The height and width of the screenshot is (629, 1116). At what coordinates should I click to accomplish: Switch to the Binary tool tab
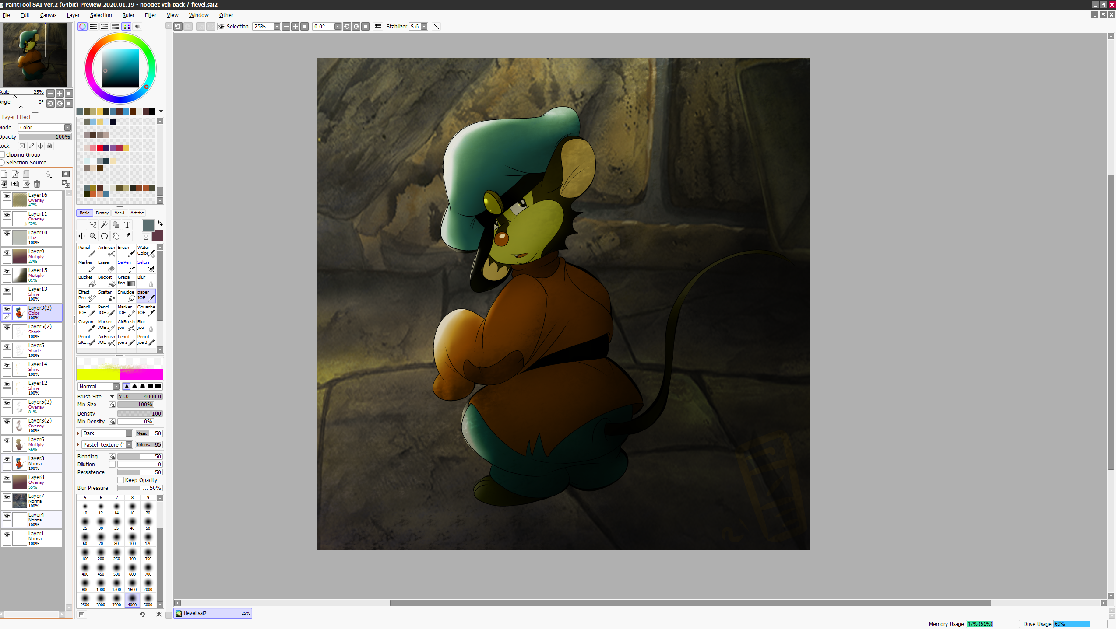(102, 213)
